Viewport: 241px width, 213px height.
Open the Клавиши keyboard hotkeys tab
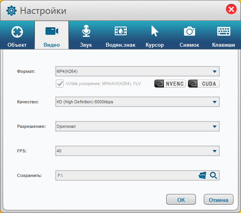(224, 36)
